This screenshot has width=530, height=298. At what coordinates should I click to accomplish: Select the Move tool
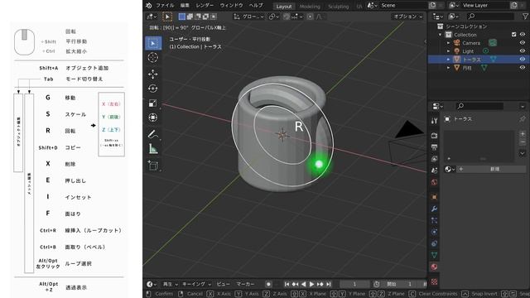[152, 74]
